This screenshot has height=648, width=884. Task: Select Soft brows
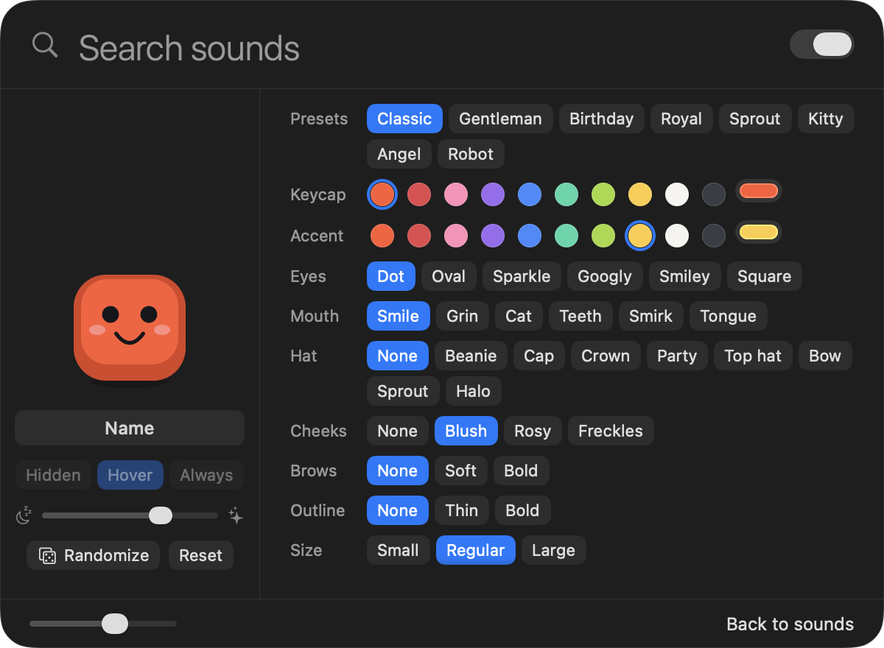coord(461,471)
